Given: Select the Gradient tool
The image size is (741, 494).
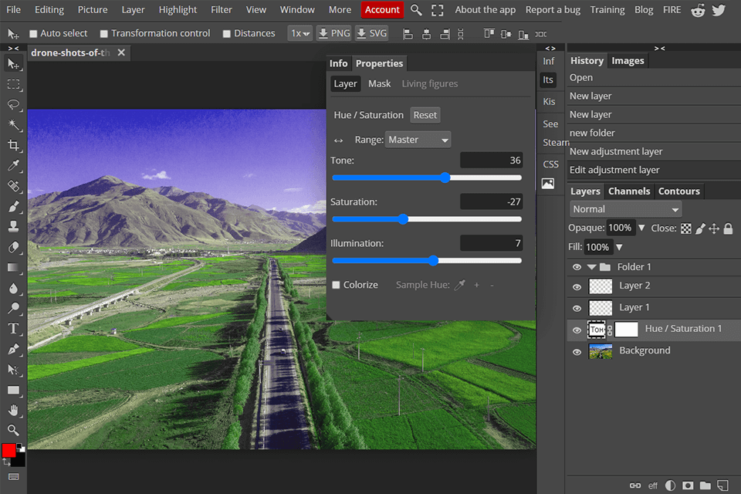Looking at the screenshot, I should (x=13, y=268).
